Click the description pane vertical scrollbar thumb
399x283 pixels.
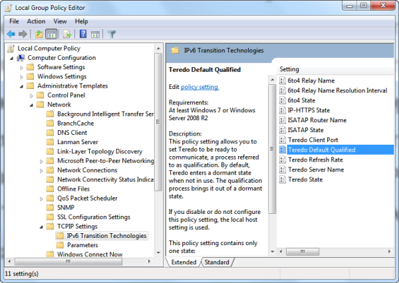coord(272,149)
